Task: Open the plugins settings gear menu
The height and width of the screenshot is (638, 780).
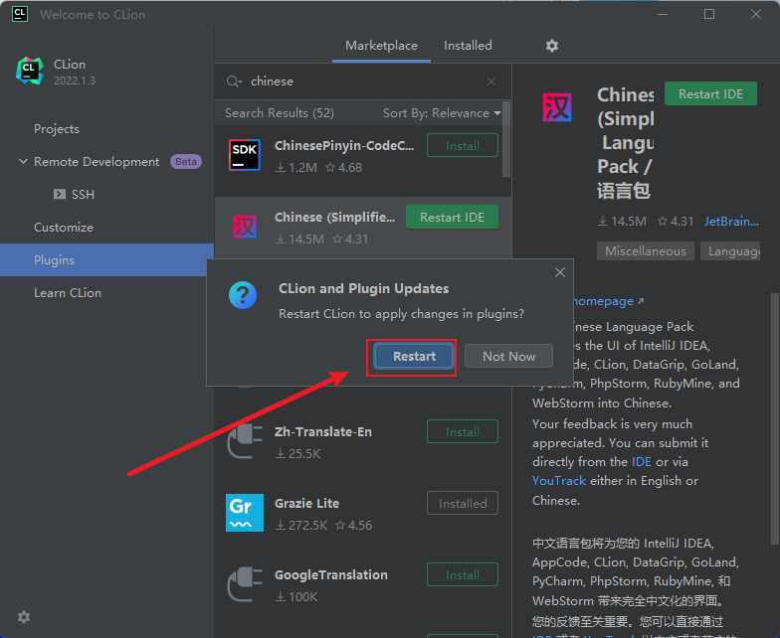Action: click(x=552, y=46)
